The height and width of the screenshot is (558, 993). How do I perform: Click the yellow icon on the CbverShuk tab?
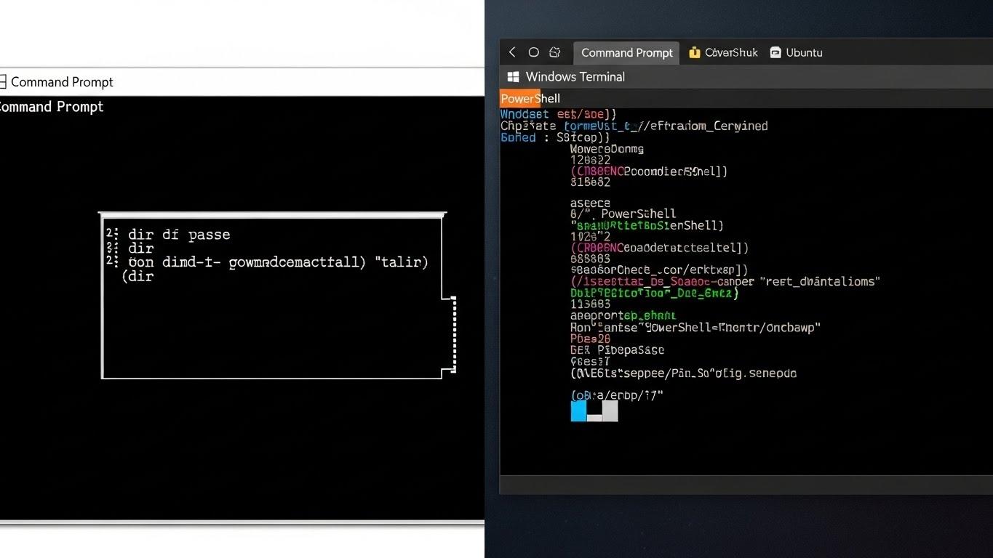(693, 52)
